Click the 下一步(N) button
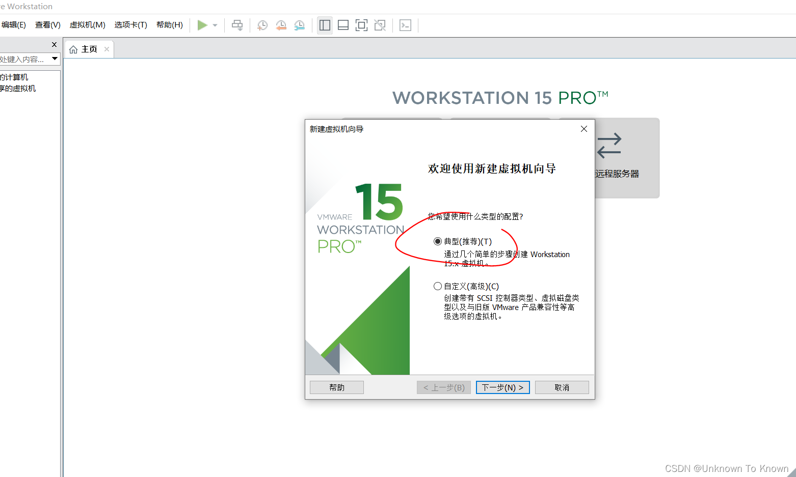 point(503,387)
